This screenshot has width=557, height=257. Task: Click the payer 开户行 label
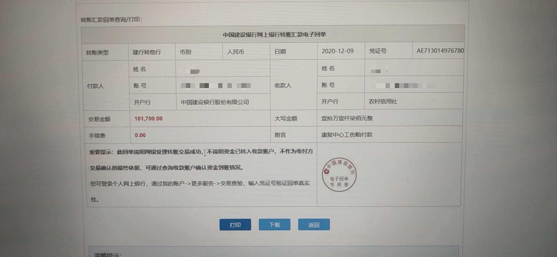(x=142, y=102)
